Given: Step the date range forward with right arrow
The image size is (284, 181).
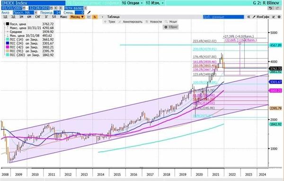Looking at the screenshot, I should (61, 8).
